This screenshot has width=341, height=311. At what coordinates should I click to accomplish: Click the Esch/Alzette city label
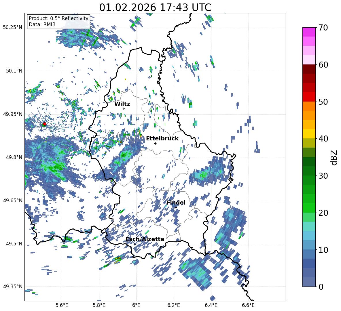(145, 239)
